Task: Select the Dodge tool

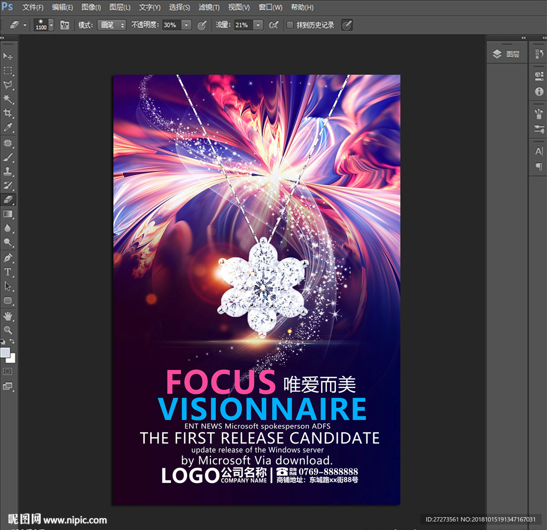Action: coord(7,242)
